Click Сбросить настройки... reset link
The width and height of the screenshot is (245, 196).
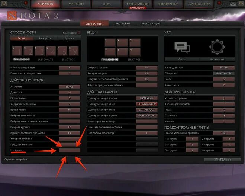pos(17,160)
